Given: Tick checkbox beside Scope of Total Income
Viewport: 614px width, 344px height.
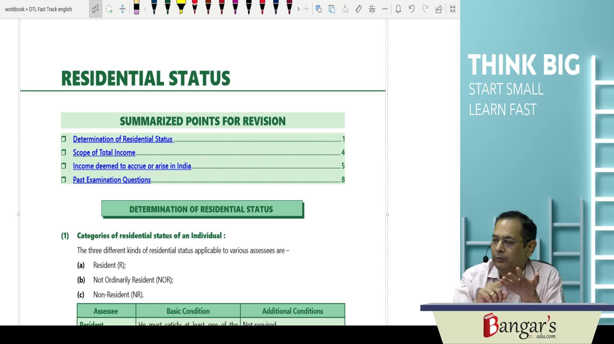Looking at the screenshot, I should point(64,153).
